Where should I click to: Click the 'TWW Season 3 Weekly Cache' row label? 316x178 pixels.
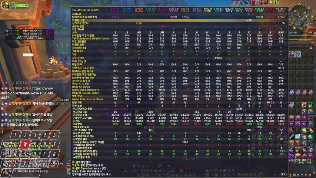90,39
